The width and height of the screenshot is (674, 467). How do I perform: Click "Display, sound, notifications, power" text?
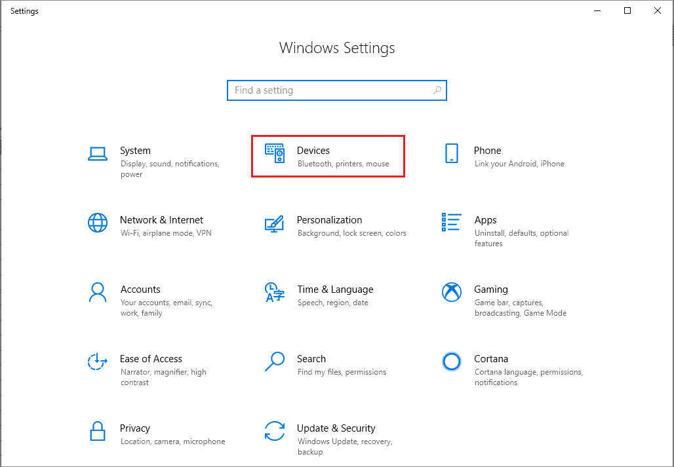point(170,169)
